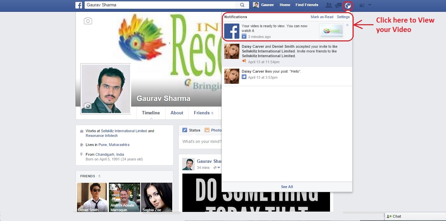Expand the post audience globe dropdown
Image resolution: width=446 pixels, height=221 pixels.
click(x=217, y=168)
